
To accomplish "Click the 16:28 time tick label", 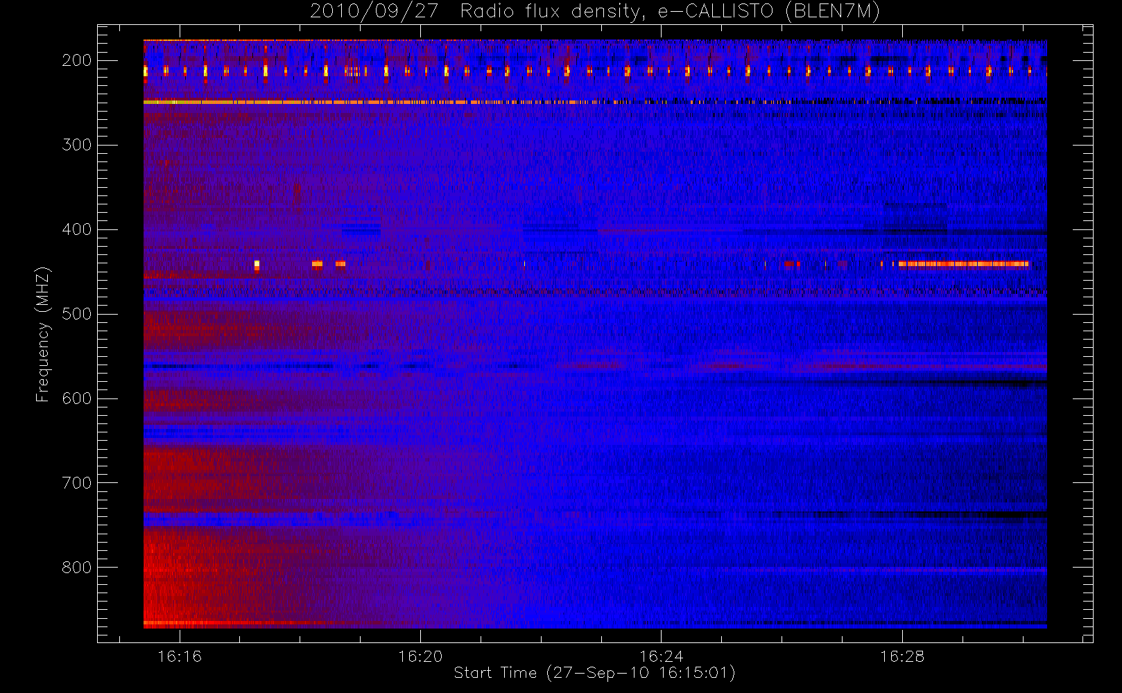I will coord(902,656).
